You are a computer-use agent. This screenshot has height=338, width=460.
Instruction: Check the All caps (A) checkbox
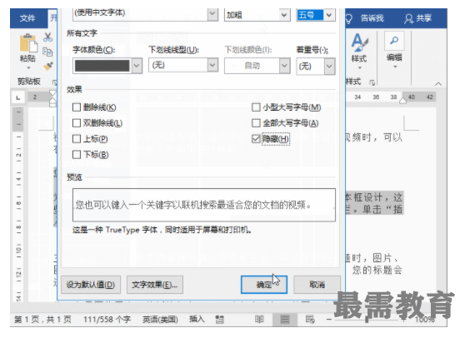256,123
